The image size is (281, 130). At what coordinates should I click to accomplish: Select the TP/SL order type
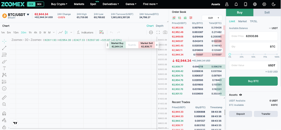point(254,21)
